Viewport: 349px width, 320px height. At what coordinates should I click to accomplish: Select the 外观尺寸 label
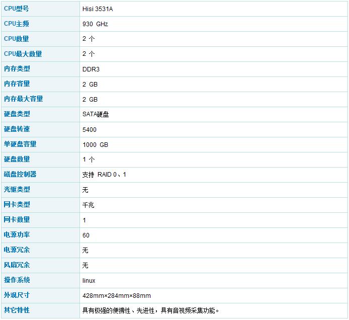[17, 295]
